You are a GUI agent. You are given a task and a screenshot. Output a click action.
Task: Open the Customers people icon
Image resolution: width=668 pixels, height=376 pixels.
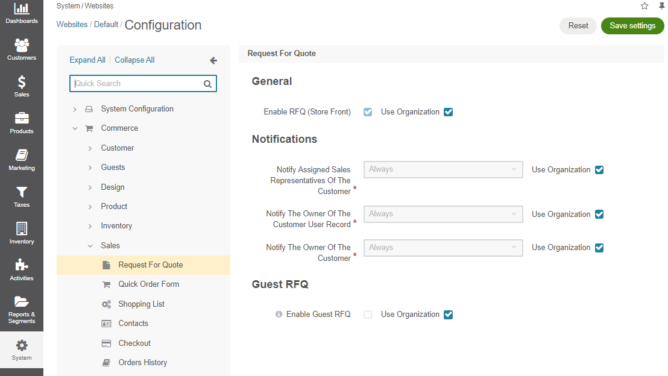click(21, 45)
